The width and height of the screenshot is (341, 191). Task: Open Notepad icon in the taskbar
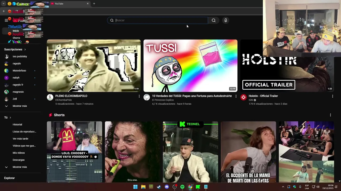point(206,187)
